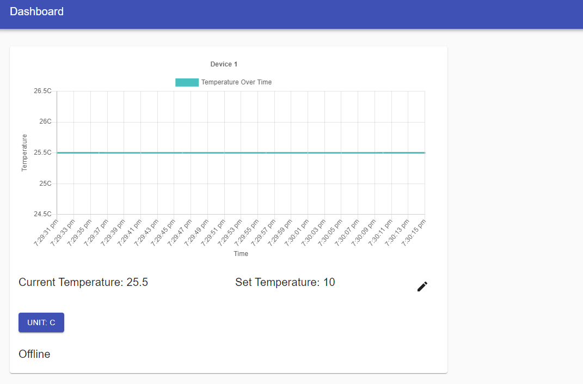Image resolution: width=583 pixels, height=384 pixels.
Task: Click the 25.5C label on the y-axis
Action: [42, 153]
